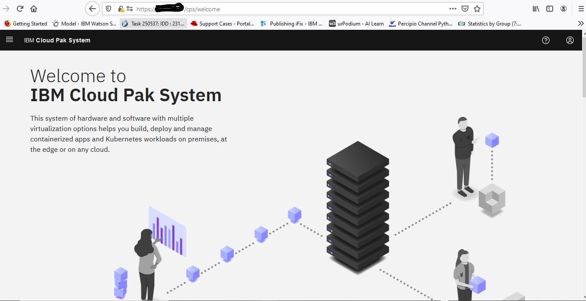Open Getting Started bookmark
Viewport: 586px width, 301px height.
pos(26,24)
